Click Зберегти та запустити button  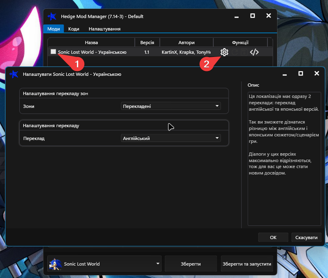[x=247, y=264]
